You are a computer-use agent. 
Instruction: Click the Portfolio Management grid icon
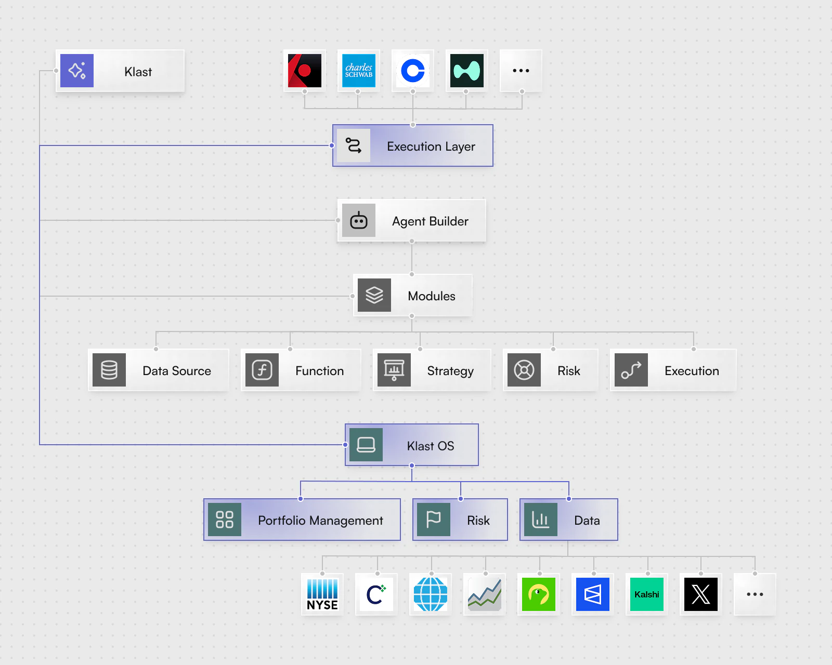coord(225,520)
